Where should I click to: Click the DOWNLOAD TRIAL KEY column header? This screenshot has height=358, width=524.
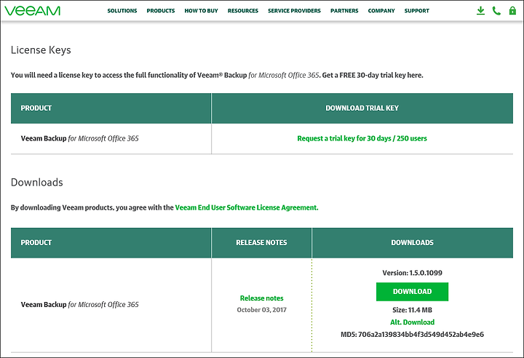(362, 108)
